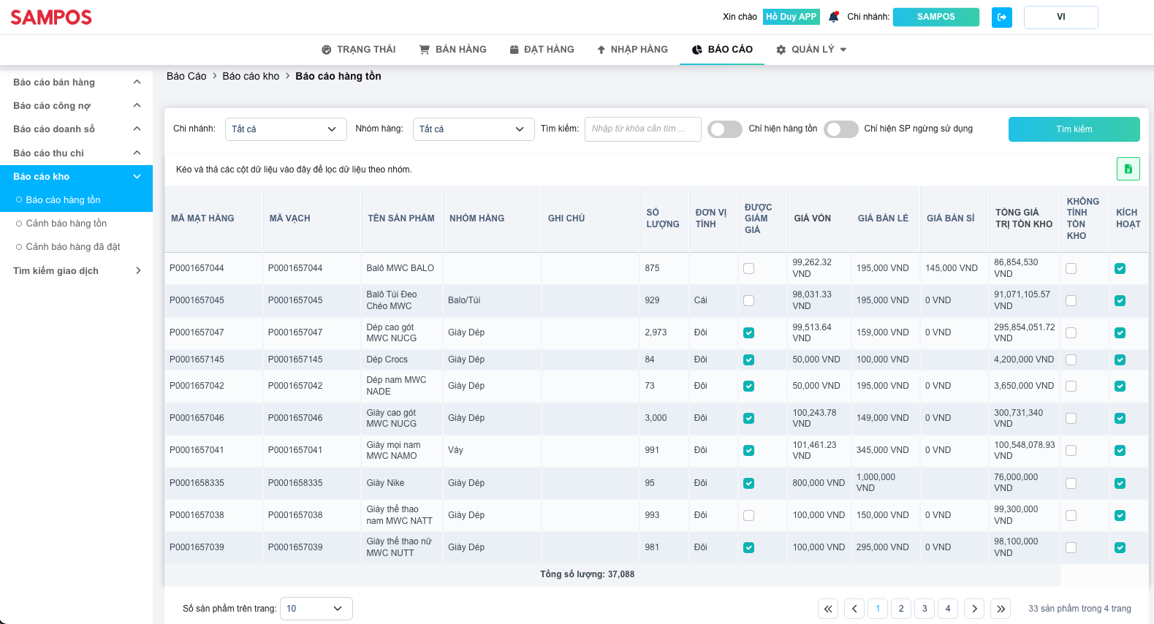Uncheck Kích hoạt for P0001657044 row
Screen dimensions: 1154x624
click(1120, 268)
